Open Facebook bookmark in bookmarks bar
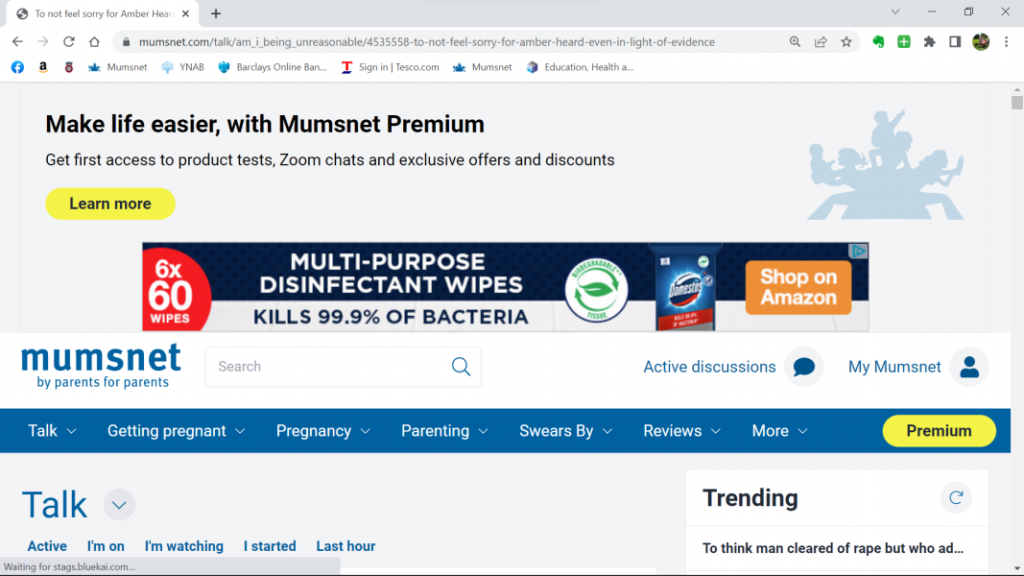 tap(17, 67)
